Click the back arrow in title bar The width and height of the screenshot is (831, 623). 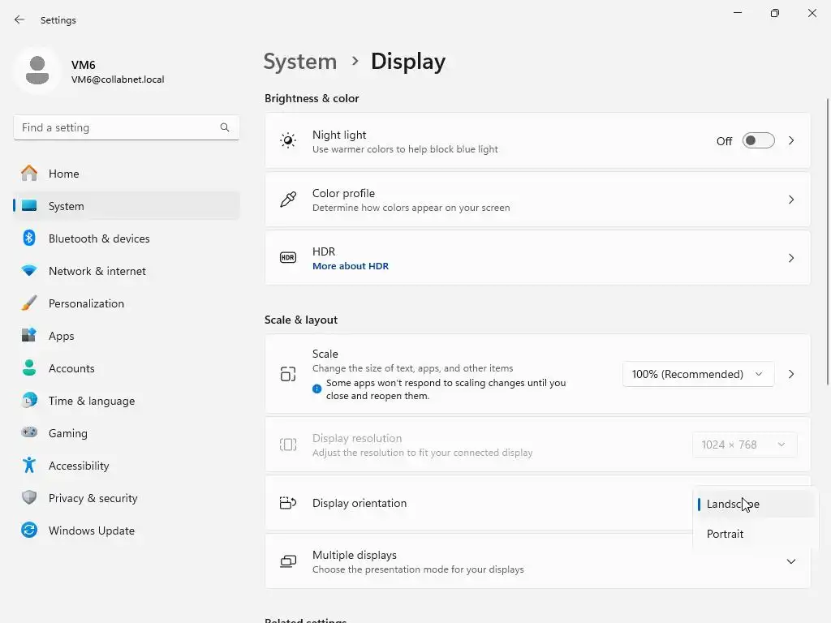(19, 19)
